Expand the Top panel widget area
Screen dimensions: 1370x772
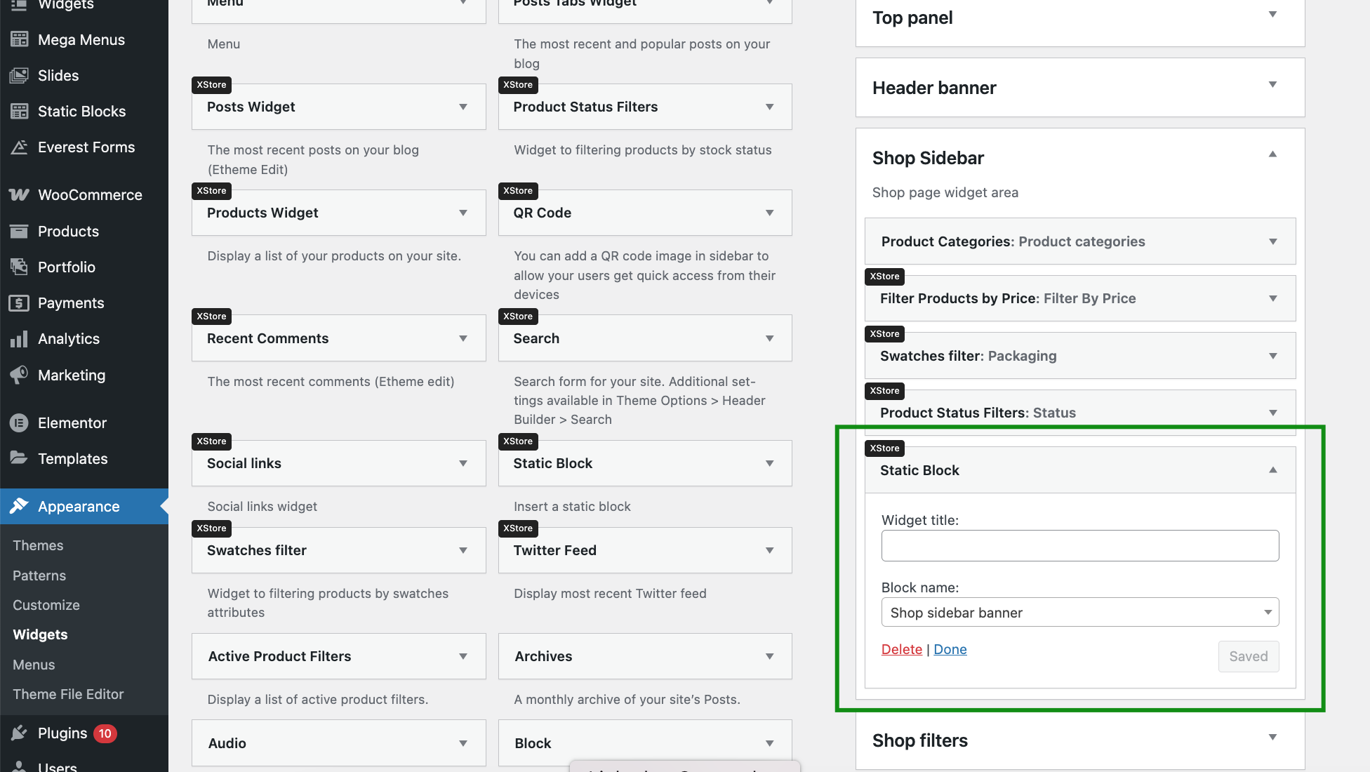coord(1272,14)
